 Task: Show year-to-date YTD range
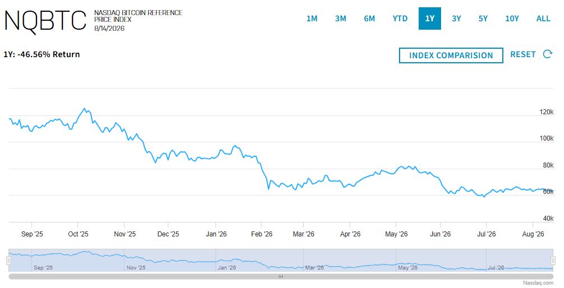click(x=400, y=18)
